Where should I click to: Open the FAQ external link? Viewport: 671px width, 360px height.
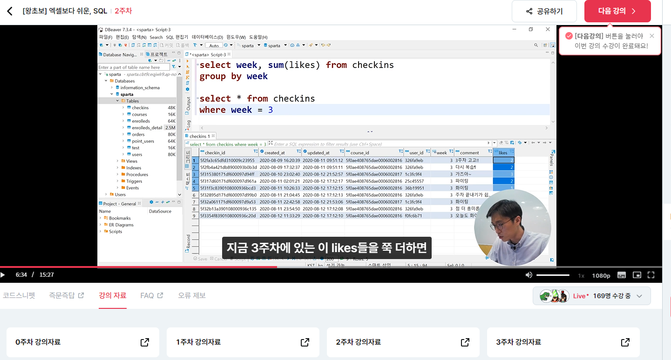click(x=152, y=295)
